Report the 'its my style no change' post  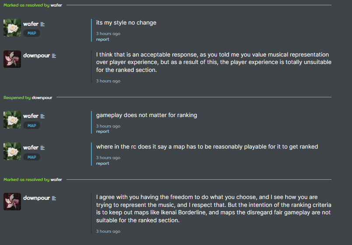pyautogui.click(x=103, y=39)
